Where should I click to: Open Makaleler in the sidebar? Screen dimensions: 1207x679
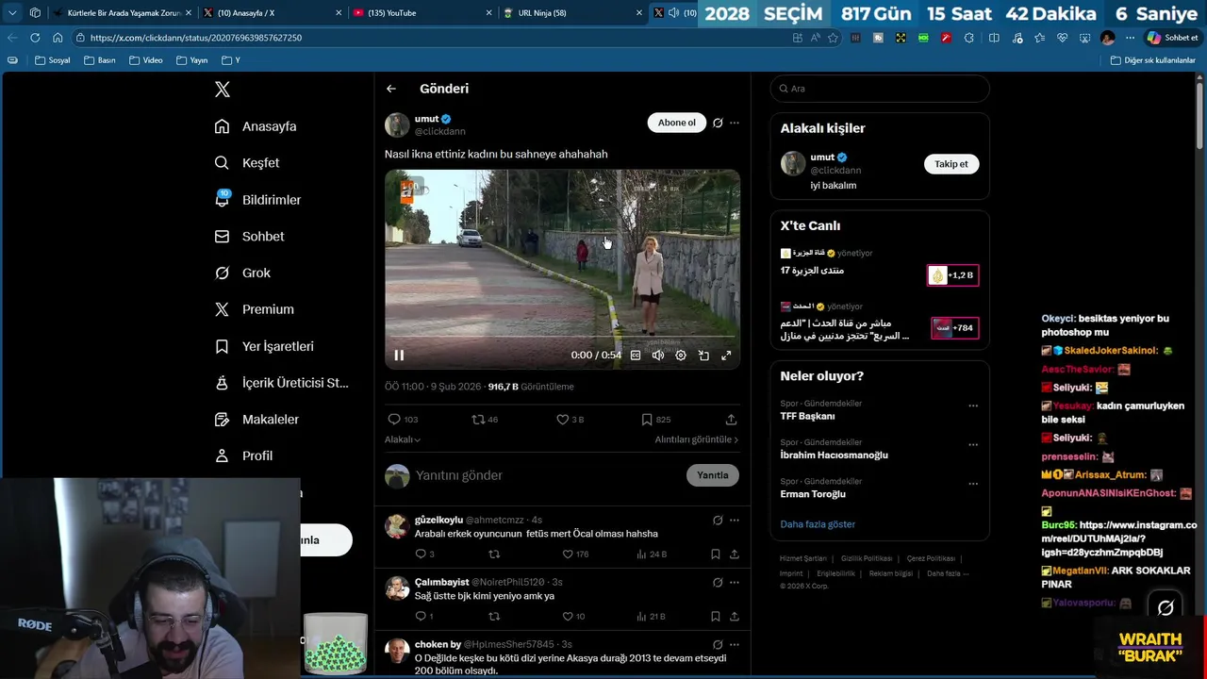coord(256,419)
